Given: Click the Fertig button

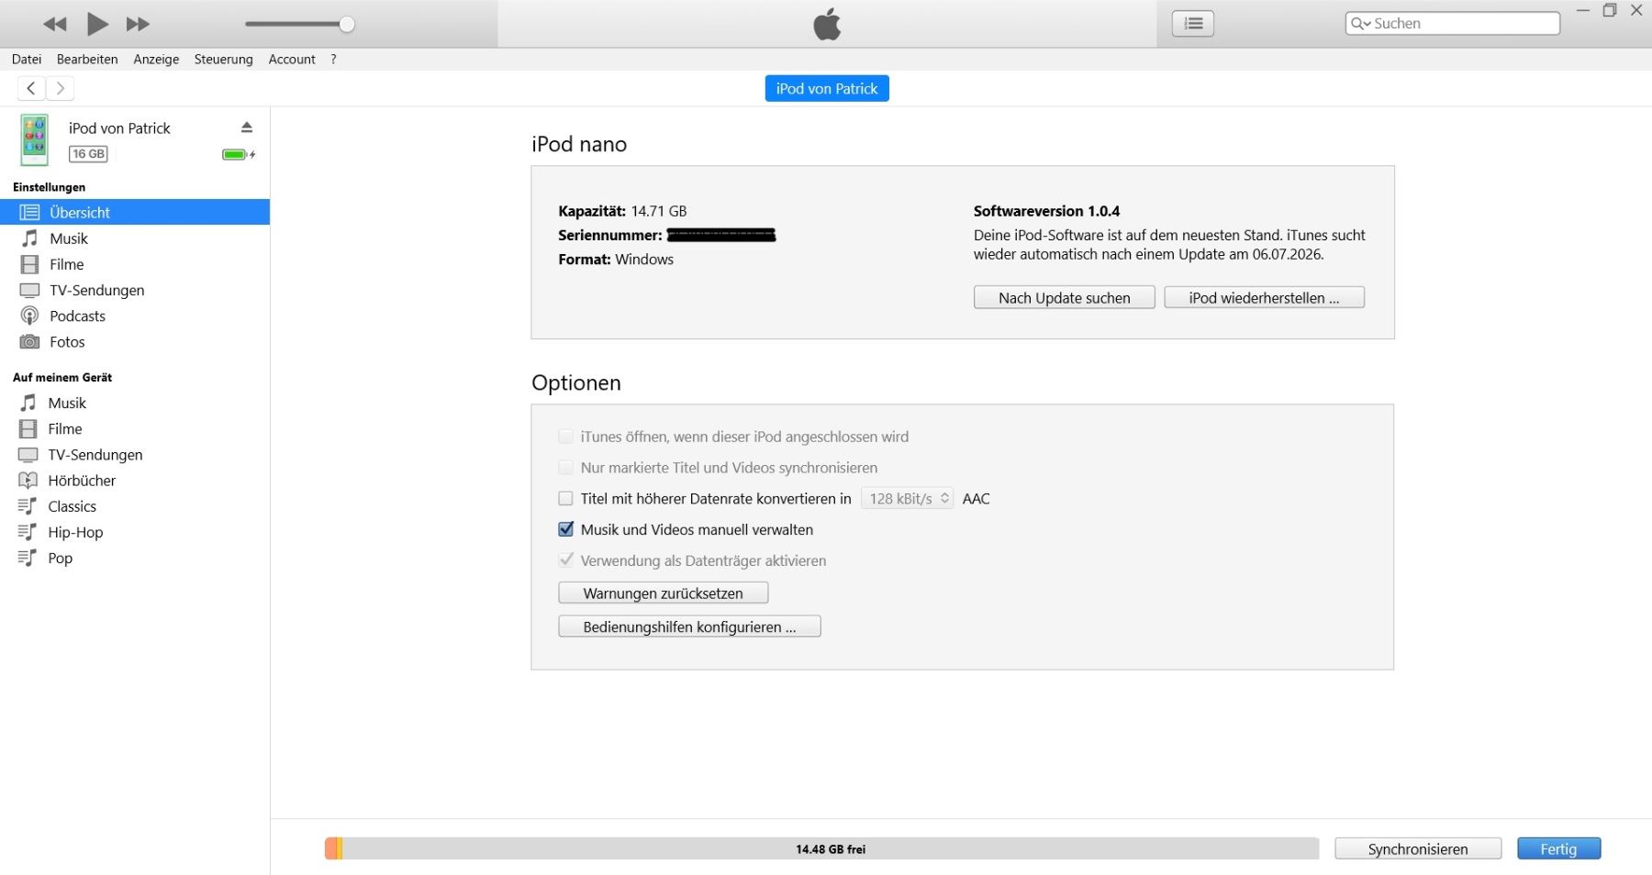Looking at the screenshot, I should tap(1558, 848).
